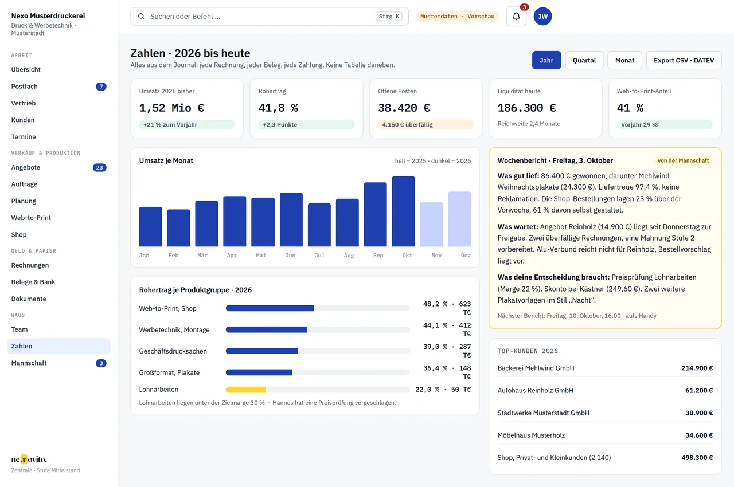Open Termine in sidebar

point(58,137)
